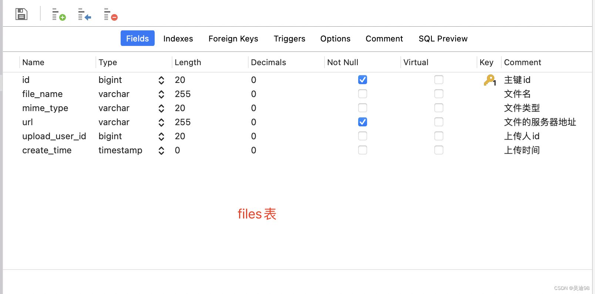Image resolution: width=595 pixels, height=294 pixels.
Task: Click the Not Null column header
Action: point(343,62)
